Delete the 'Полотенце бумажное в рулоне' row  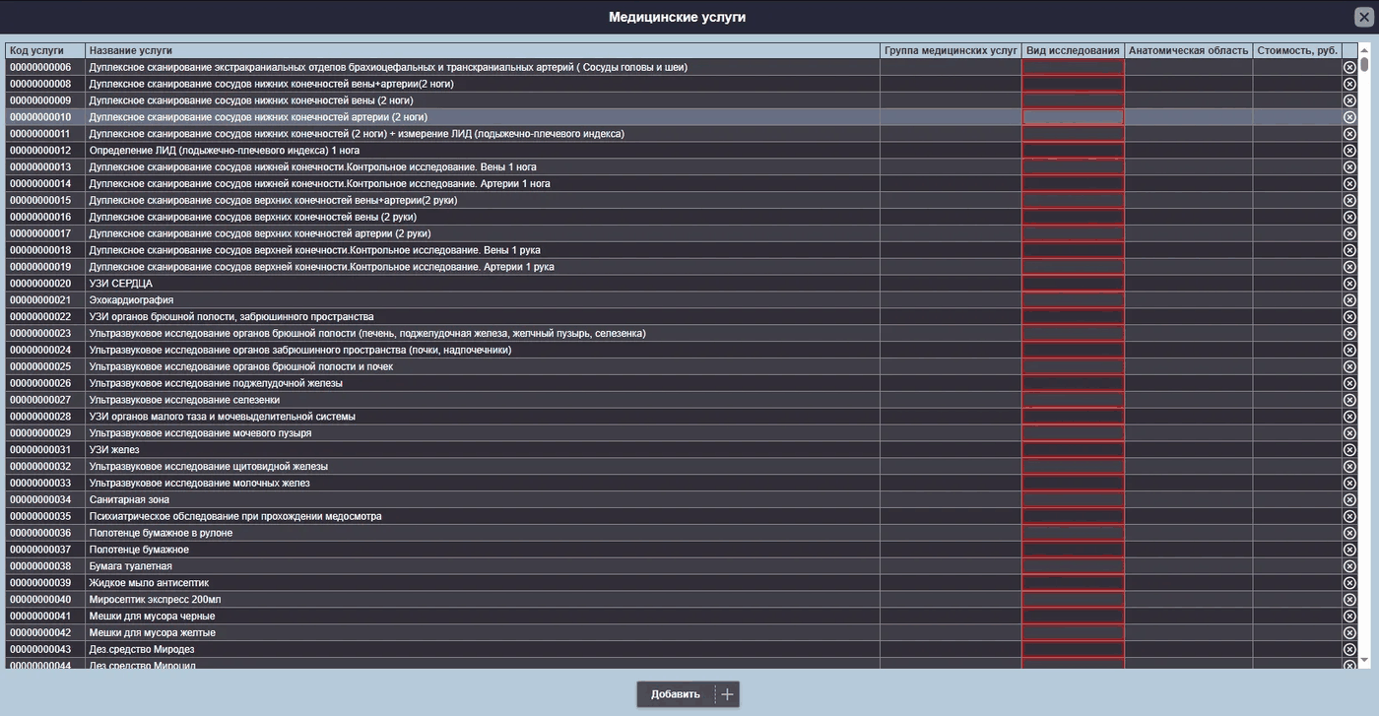click(x=1349, y=533)
